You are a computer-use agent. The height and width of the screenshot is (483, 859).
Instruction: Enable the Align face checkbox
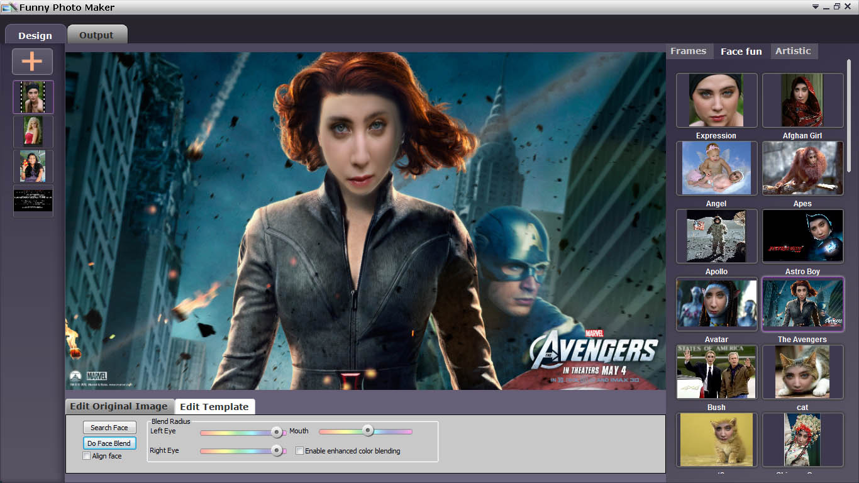(x=87, y=456)
